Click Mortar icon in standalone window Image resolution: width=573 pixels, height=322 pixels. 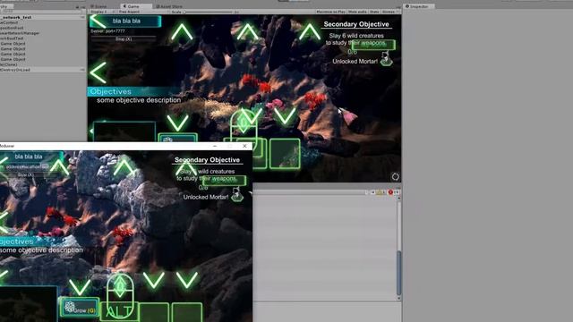[236, 195]
